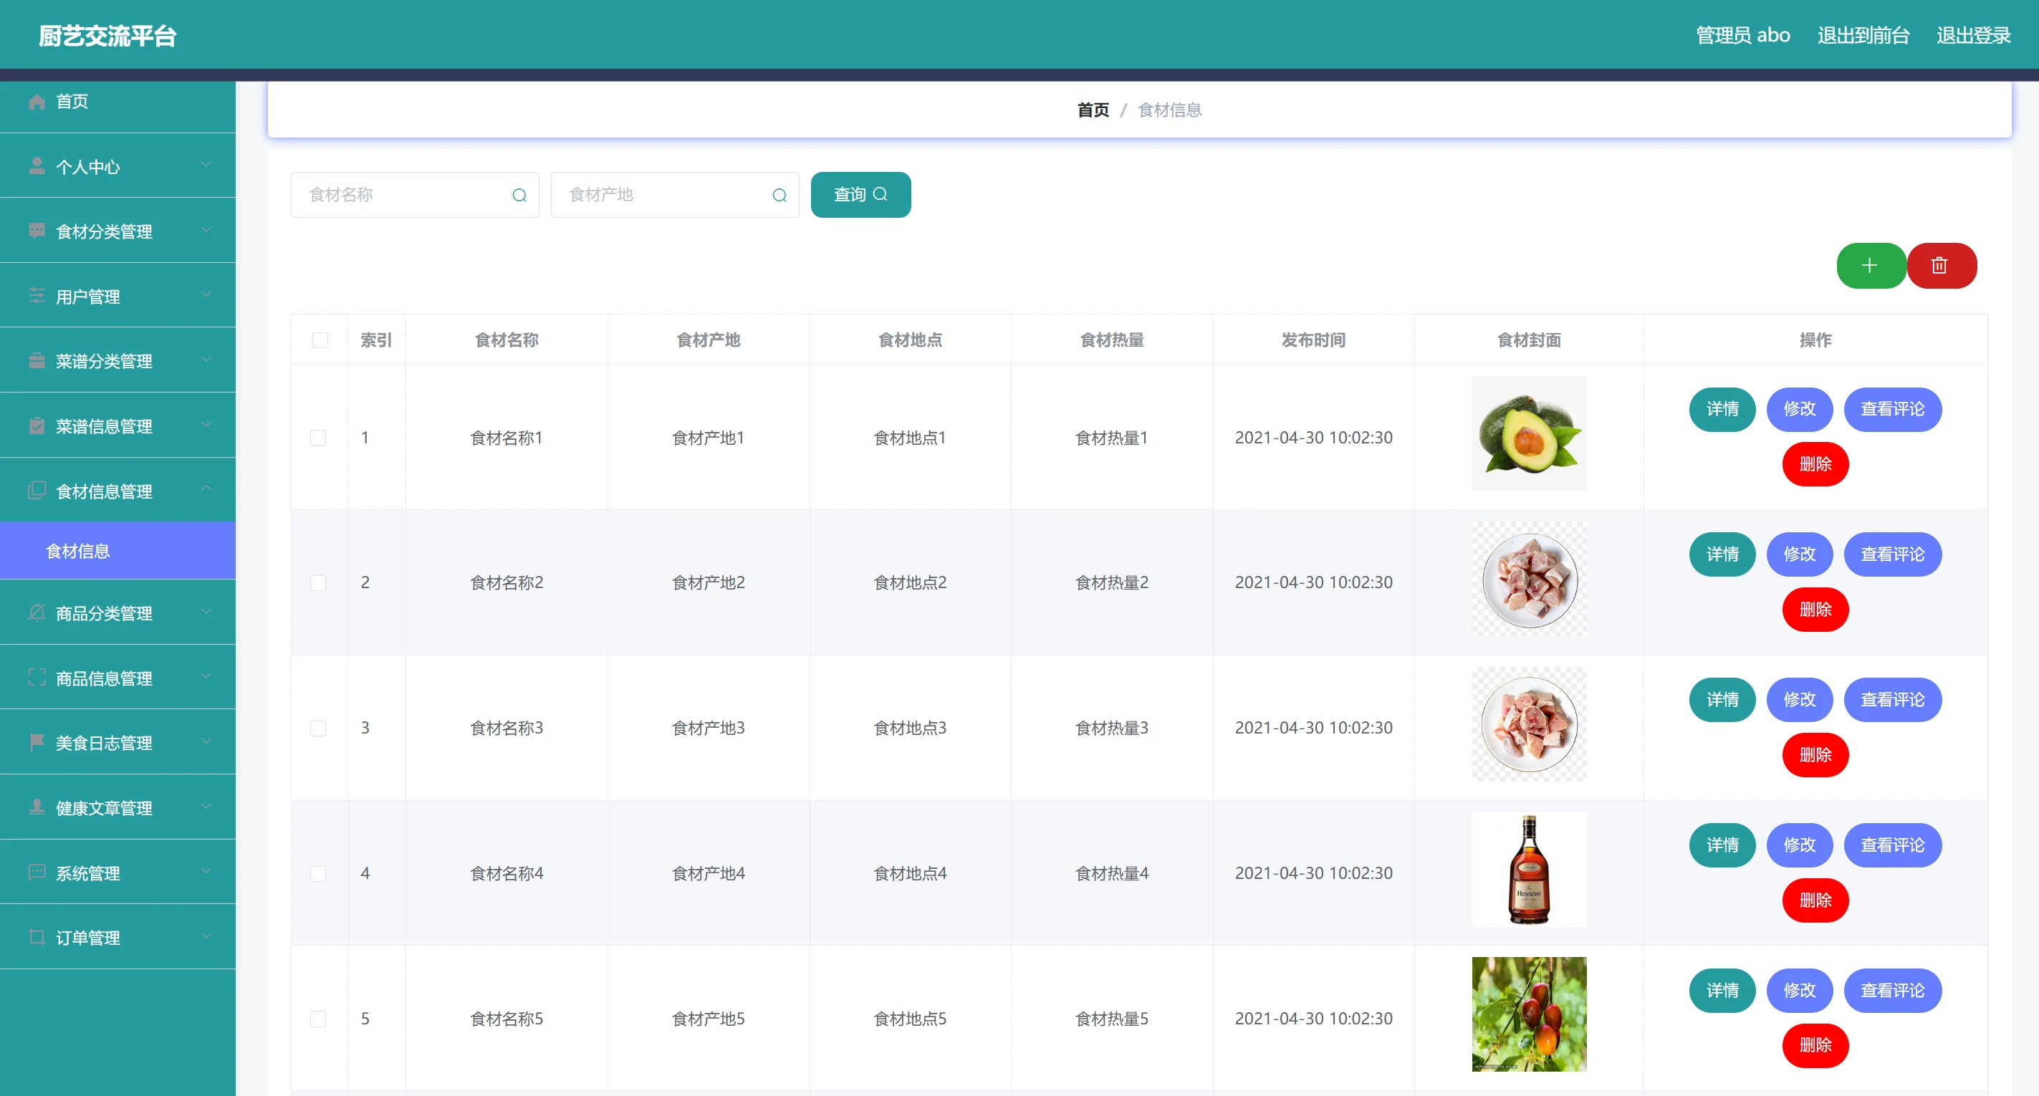Click the 查询 search button
Screen dimensions: 2039x1096
click(x=860, y=195)
